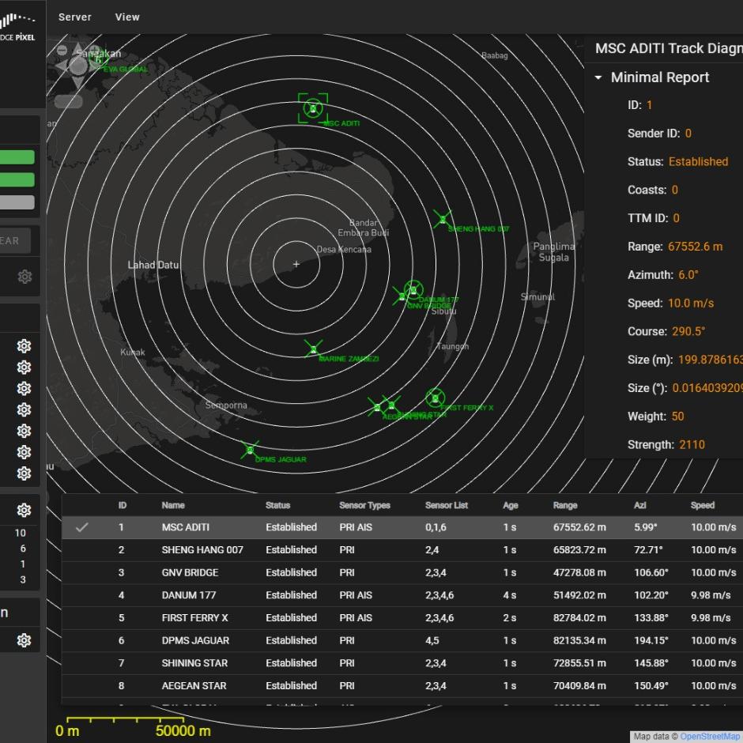The image size is (743, 743).
Task: Select the FIRST FERRY X table row
Action: [x=402, y=618]
